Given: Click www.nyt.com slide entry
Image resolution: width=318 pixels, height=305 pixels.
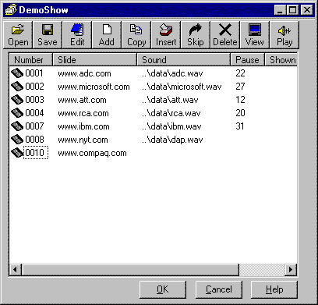Looking at the screenshot, I should pyautogui.click(x=83, y=140).
